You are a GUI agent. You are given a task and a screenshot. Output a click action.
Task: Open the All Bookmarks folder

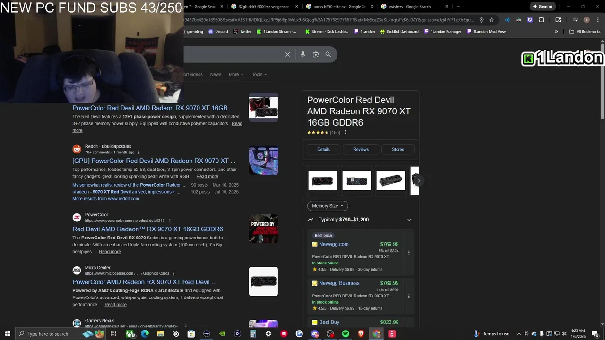click(x=585, y=32)
